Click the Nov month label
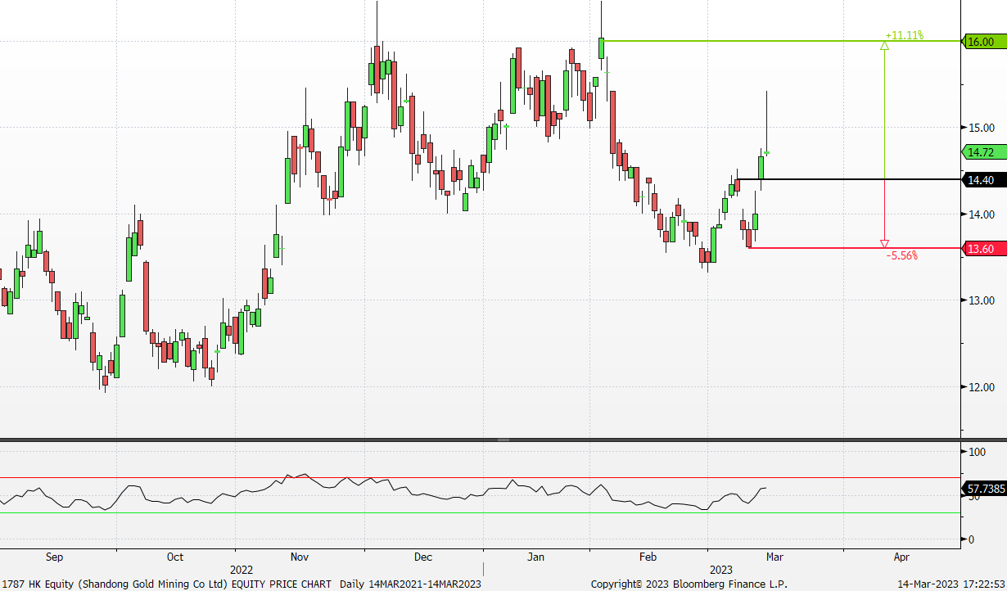 coord(300,557)
